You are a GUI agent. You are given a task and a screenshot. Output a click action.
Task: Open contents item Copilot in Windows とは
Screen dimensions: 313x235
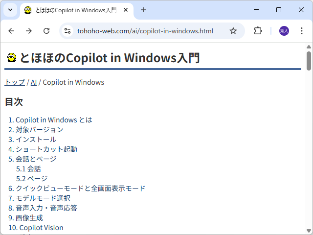(x=54, y=120)
